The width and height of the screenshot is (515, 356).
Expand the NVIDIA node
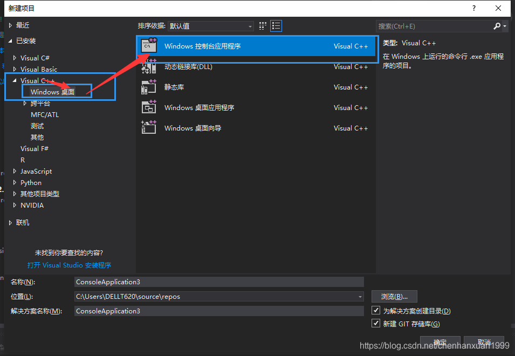15,205
